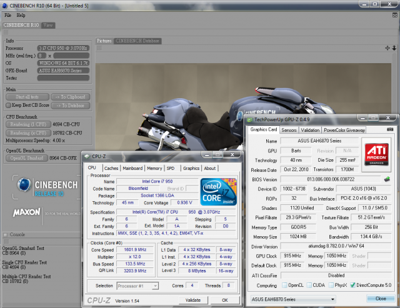Click the Console panel toggle icon

(6, 234)
